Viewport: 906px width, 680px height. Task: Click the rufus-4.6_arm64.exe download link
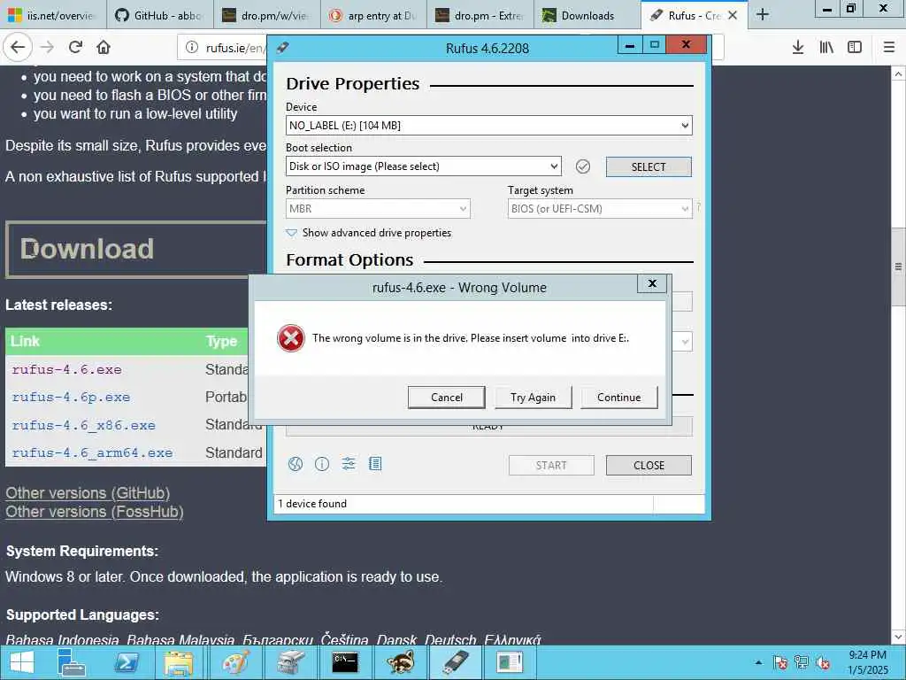click(x=92, y=452)
